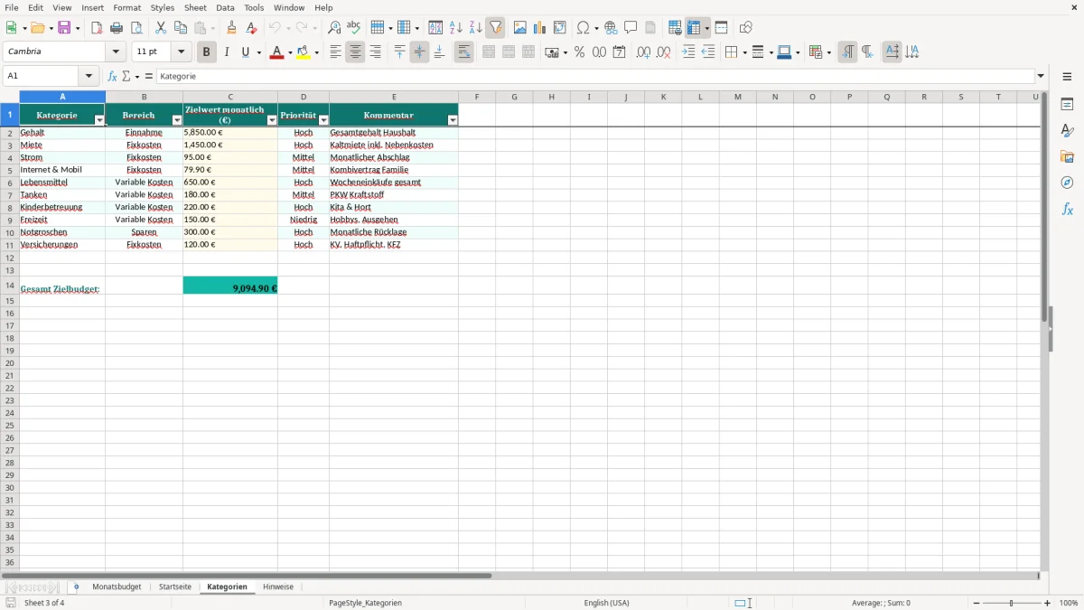Open the Data menu
This screenshot has height=610, width=1084.
tap(225, 7)
